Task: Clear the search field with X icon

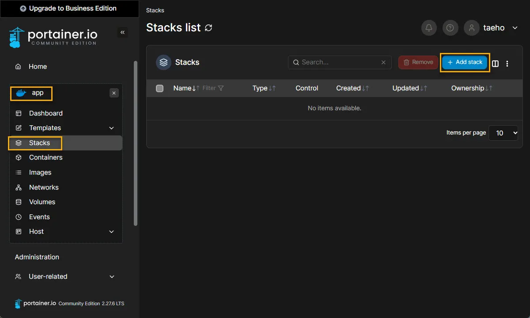Action: (x=383, y=62)
